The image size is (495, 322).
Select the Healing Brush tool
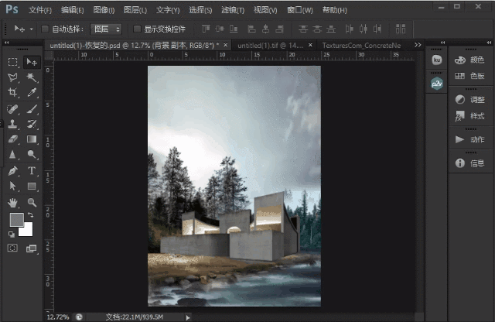point(13,109)
